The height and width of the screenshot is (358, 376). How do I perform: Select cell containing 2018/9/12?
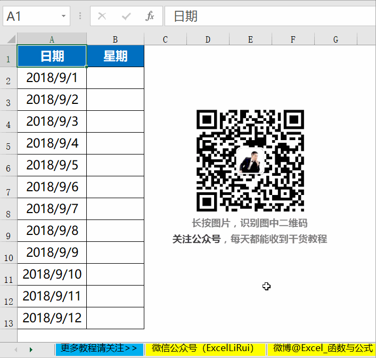52,318
